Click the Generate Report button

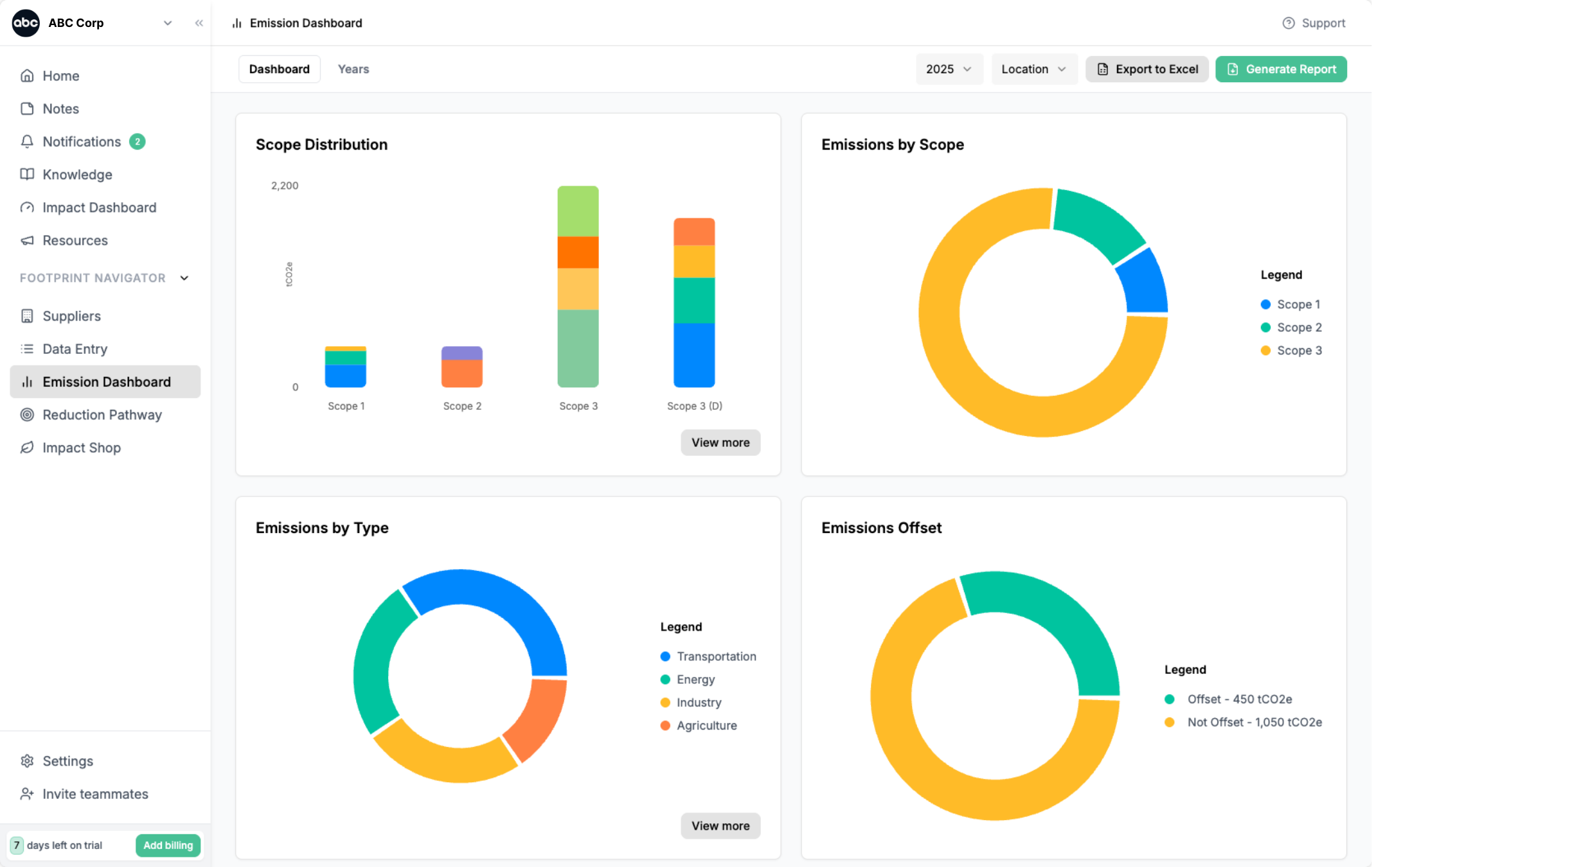click(1281, 69)
